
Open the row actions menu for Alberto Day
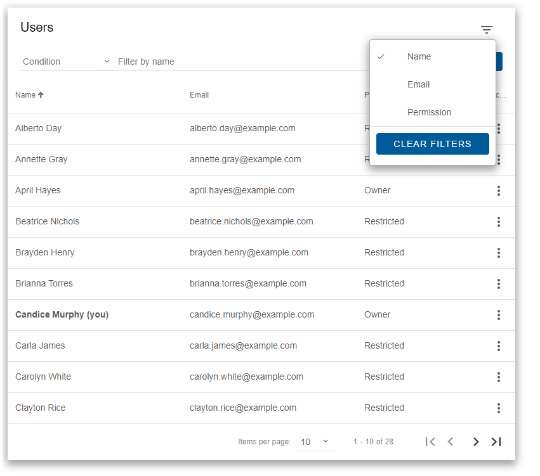click(499, 129)
